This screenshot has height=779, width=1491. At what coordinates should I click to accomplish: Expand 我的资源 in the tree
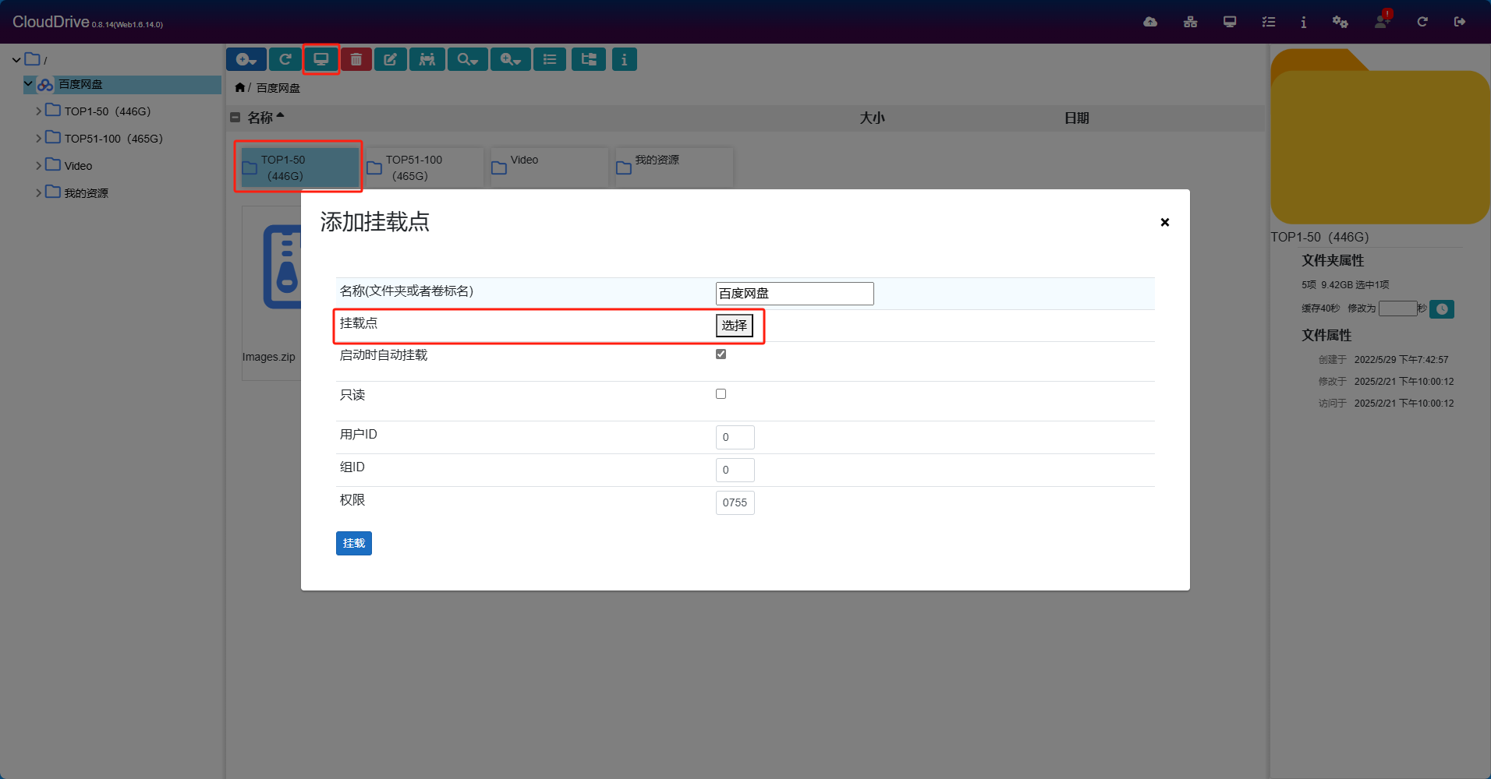click(x=38, y=193)
